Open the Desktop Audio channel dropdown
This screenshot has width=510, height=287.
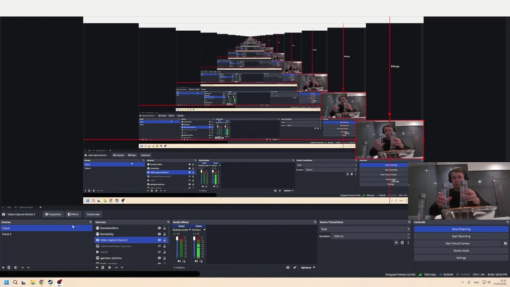(x=190, y=230)
